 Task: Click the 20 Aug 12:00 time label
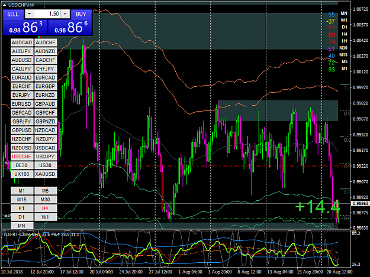tap(339, 272)
